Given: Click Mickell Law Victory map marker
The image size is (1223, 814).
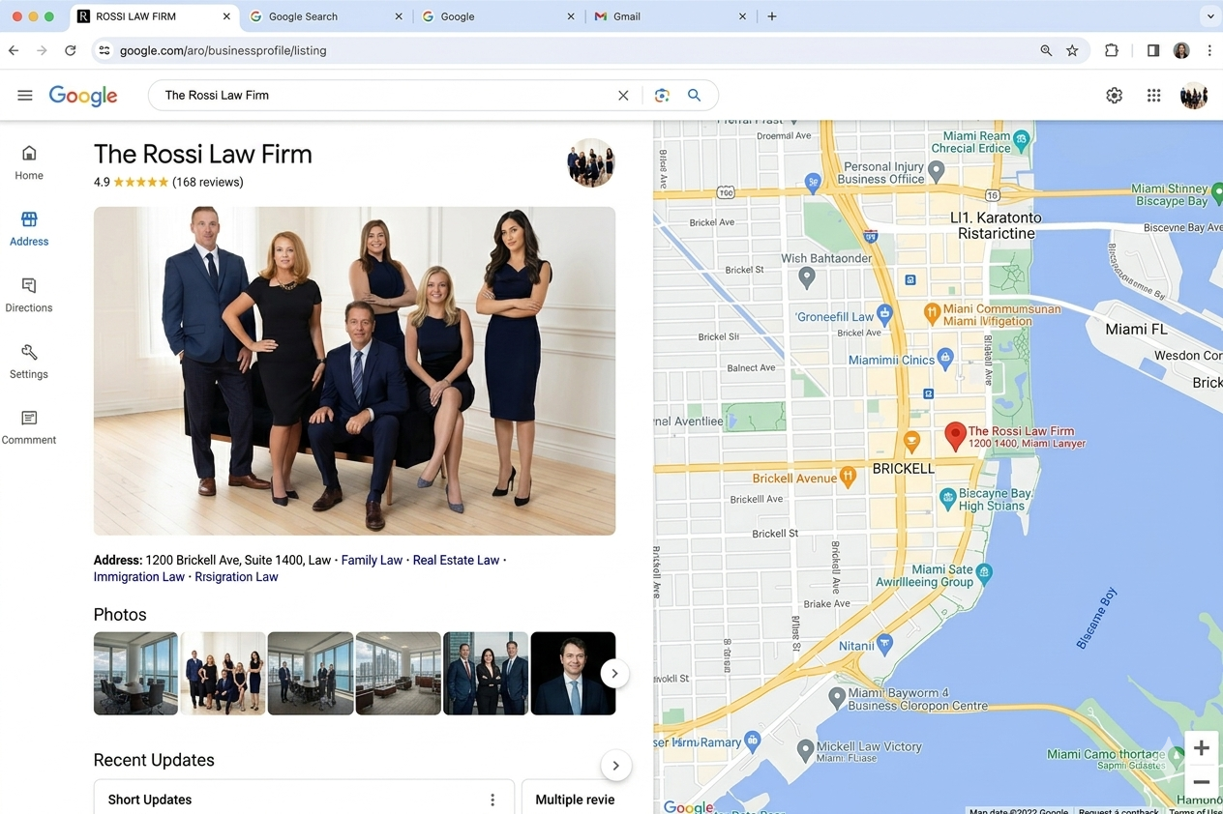Looking at the screenshot, I should pyautogui.click(x=807, y=748).
